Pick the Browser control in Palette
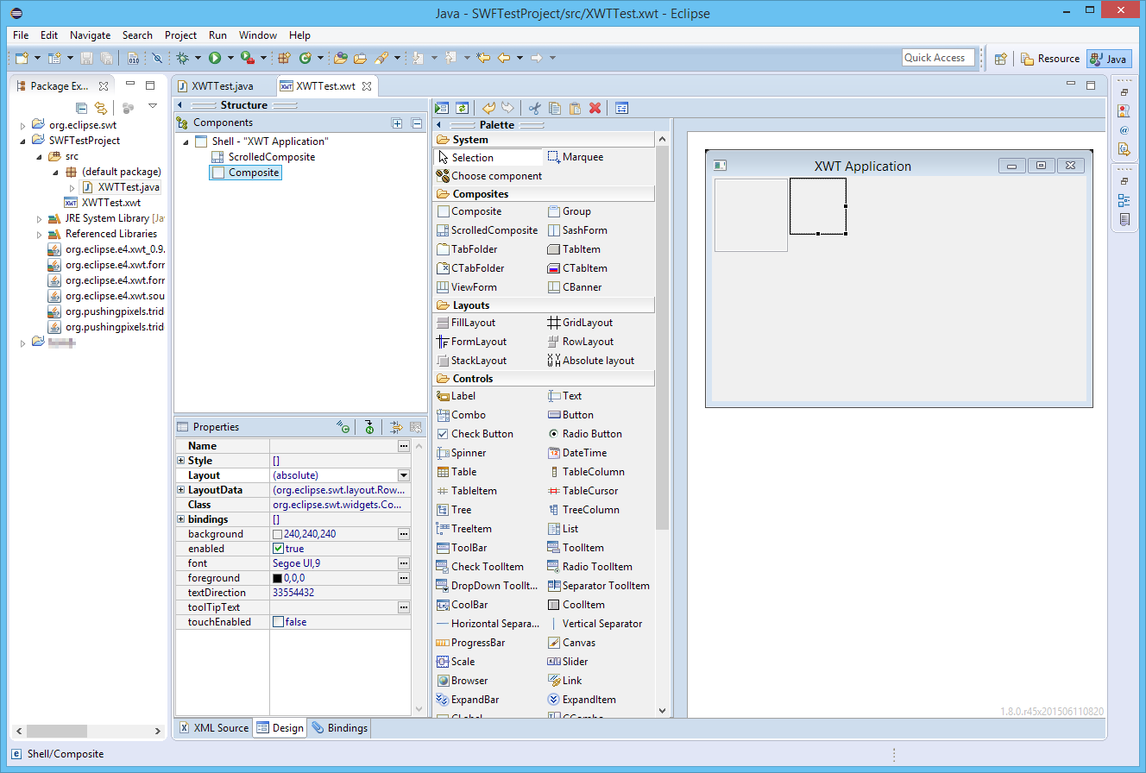 [463, 681]
